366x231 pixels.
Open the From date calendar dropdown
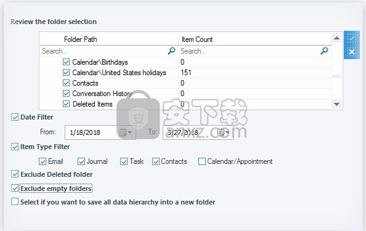tap(126, 132)
